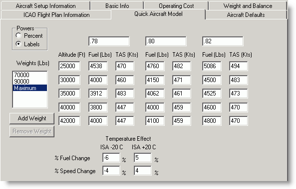Edit the .78 power label field

coord(109,41)
